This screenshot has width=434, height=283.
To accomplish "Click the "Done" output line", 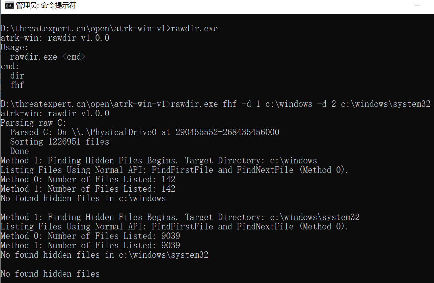I will pos(19,151).
